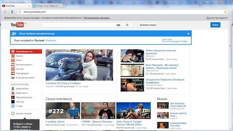Click the Спорт icon in sidebar
The height and width of the screenshot is (131, 233).
pyautogui.click(x=13, y=60)
